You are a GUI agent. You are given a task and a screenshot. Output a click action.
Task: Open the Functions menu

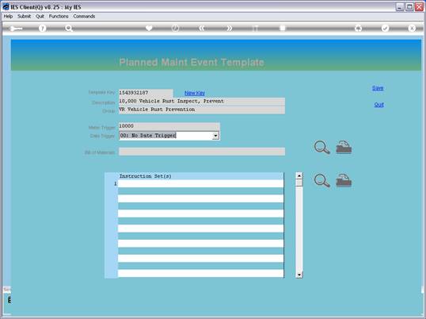pos(59,17)
